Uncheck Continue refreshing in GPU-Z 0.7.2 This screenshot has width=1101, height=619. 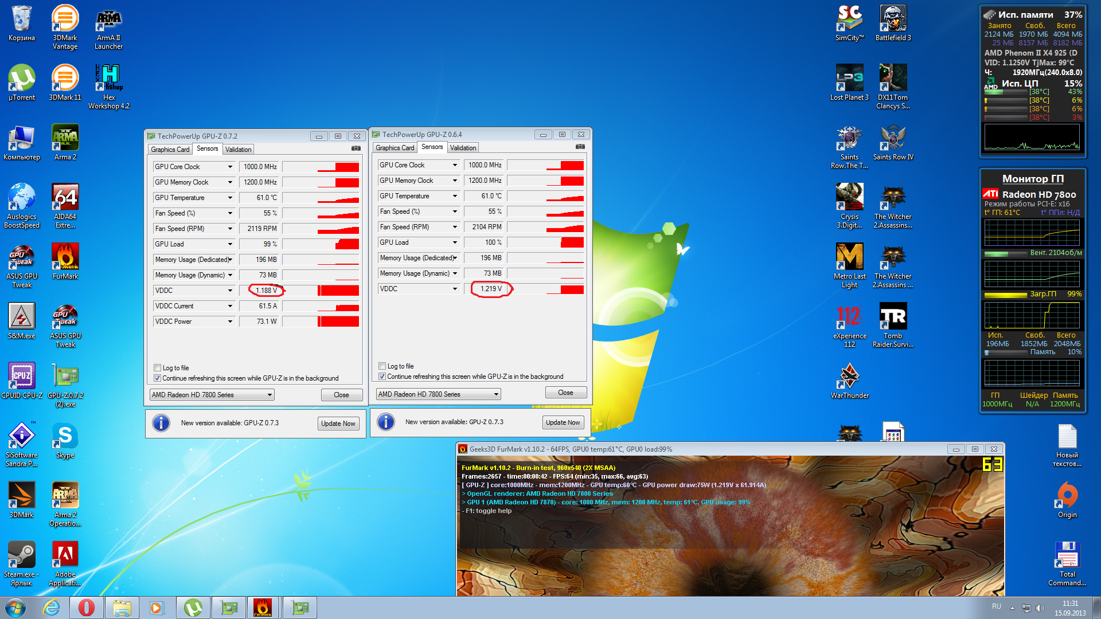point(157,378)
